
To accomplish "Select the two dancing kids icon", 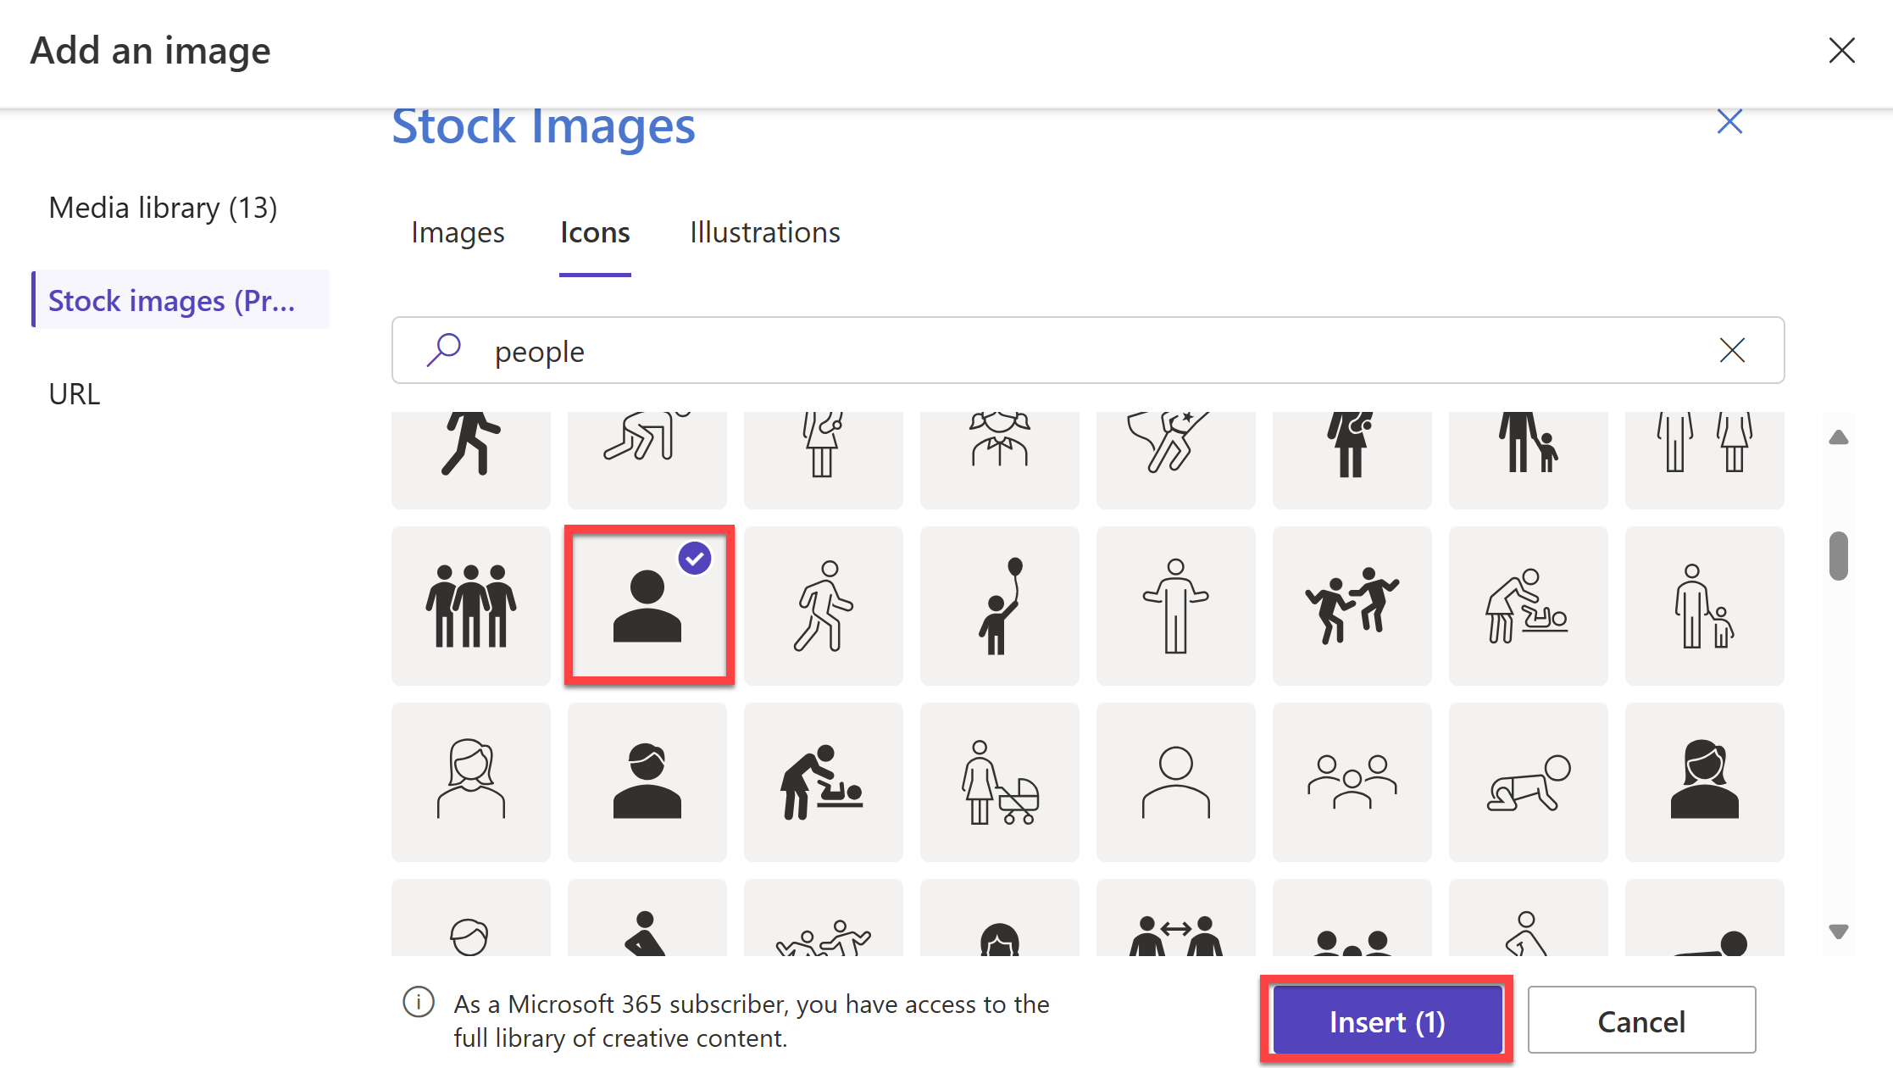I will click(x=1352, y=605).
